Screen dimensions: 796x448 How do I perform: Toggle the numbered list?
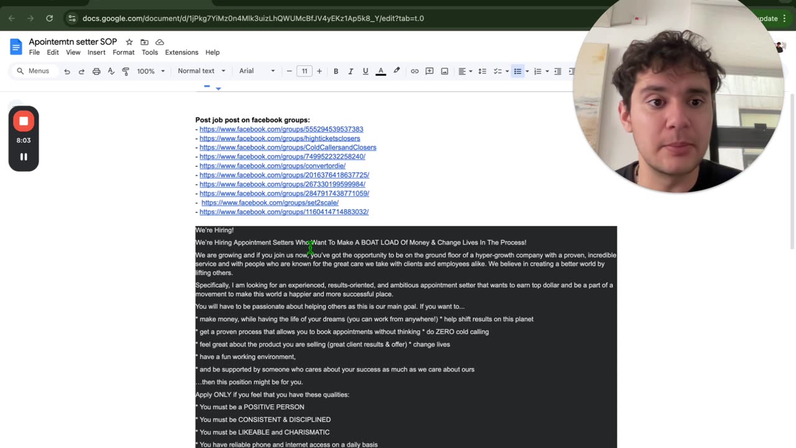[x=538, y=71]
